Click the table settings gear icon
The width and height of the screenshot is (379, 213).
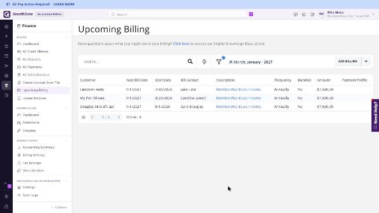click(83, 117)
